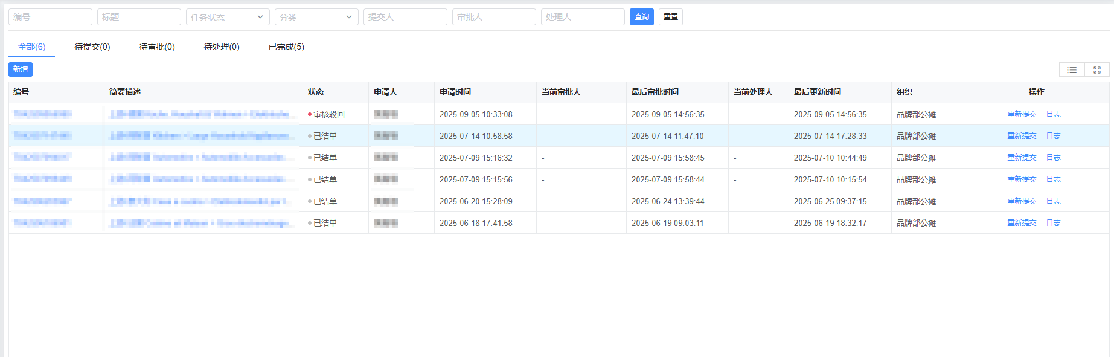Click 重新提交 on the 2025-06-18 row
Viewport: 1114px width, 357px height.
click(x=1022, y=223)
